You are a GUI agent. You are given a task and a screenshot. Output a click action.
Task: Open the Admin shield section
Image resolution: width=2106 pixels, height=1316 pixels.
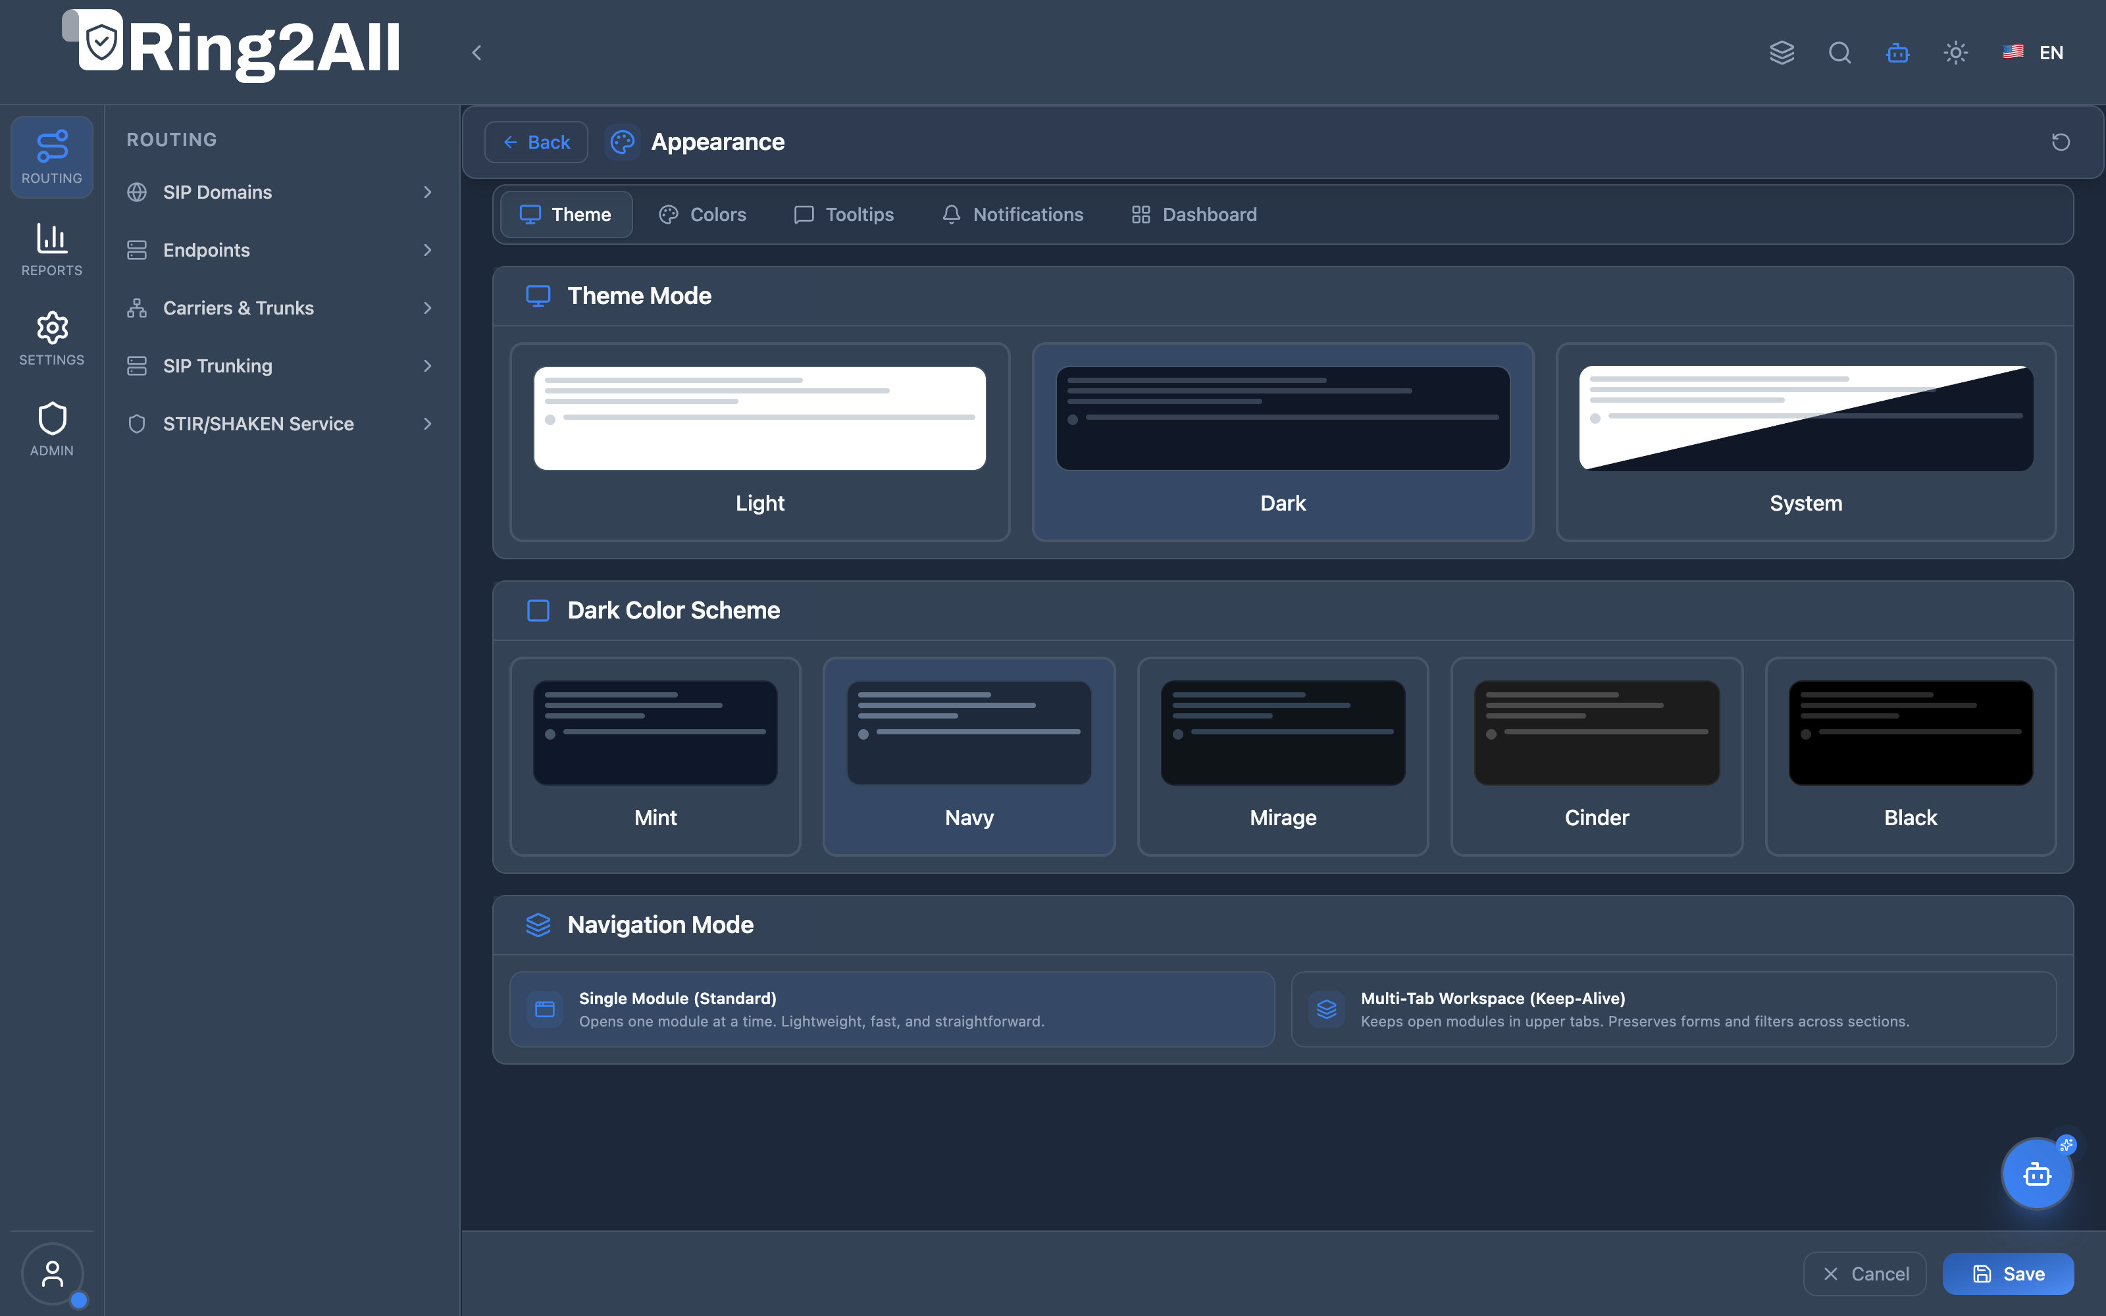pyautogui.click(x=51, y=429)
